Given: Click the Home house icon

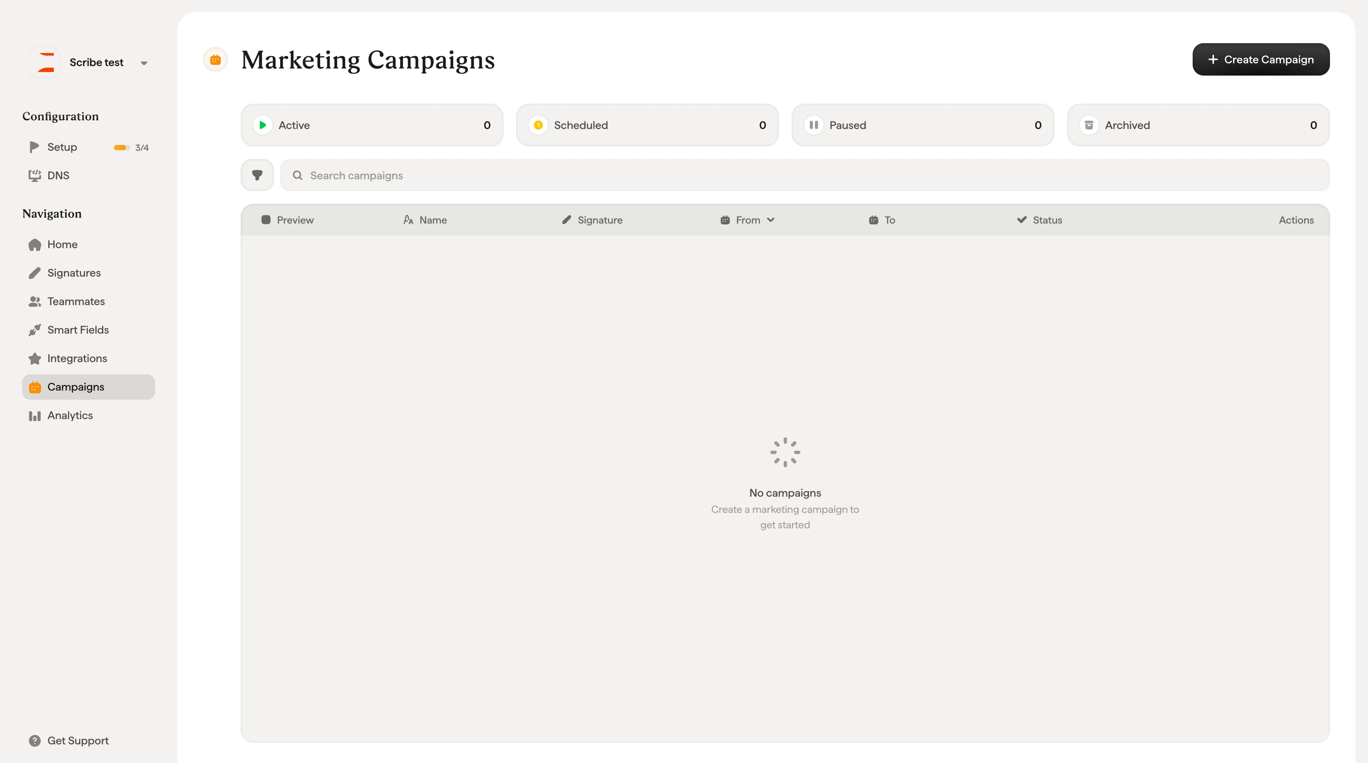Looking at the screenshot, I should 34,245.
